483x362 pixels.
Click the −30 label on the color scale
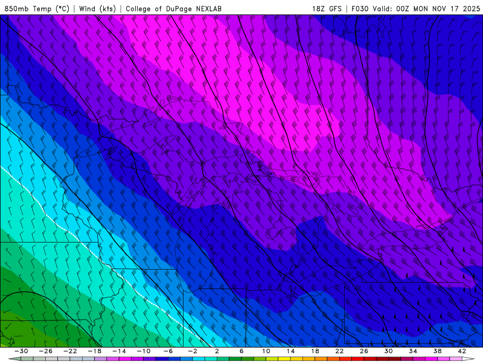pos(21,351)
